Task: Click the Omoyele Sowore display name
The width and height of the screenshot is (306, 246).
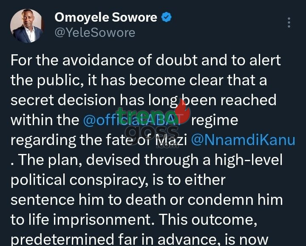Action: click(x=106, y=17)
